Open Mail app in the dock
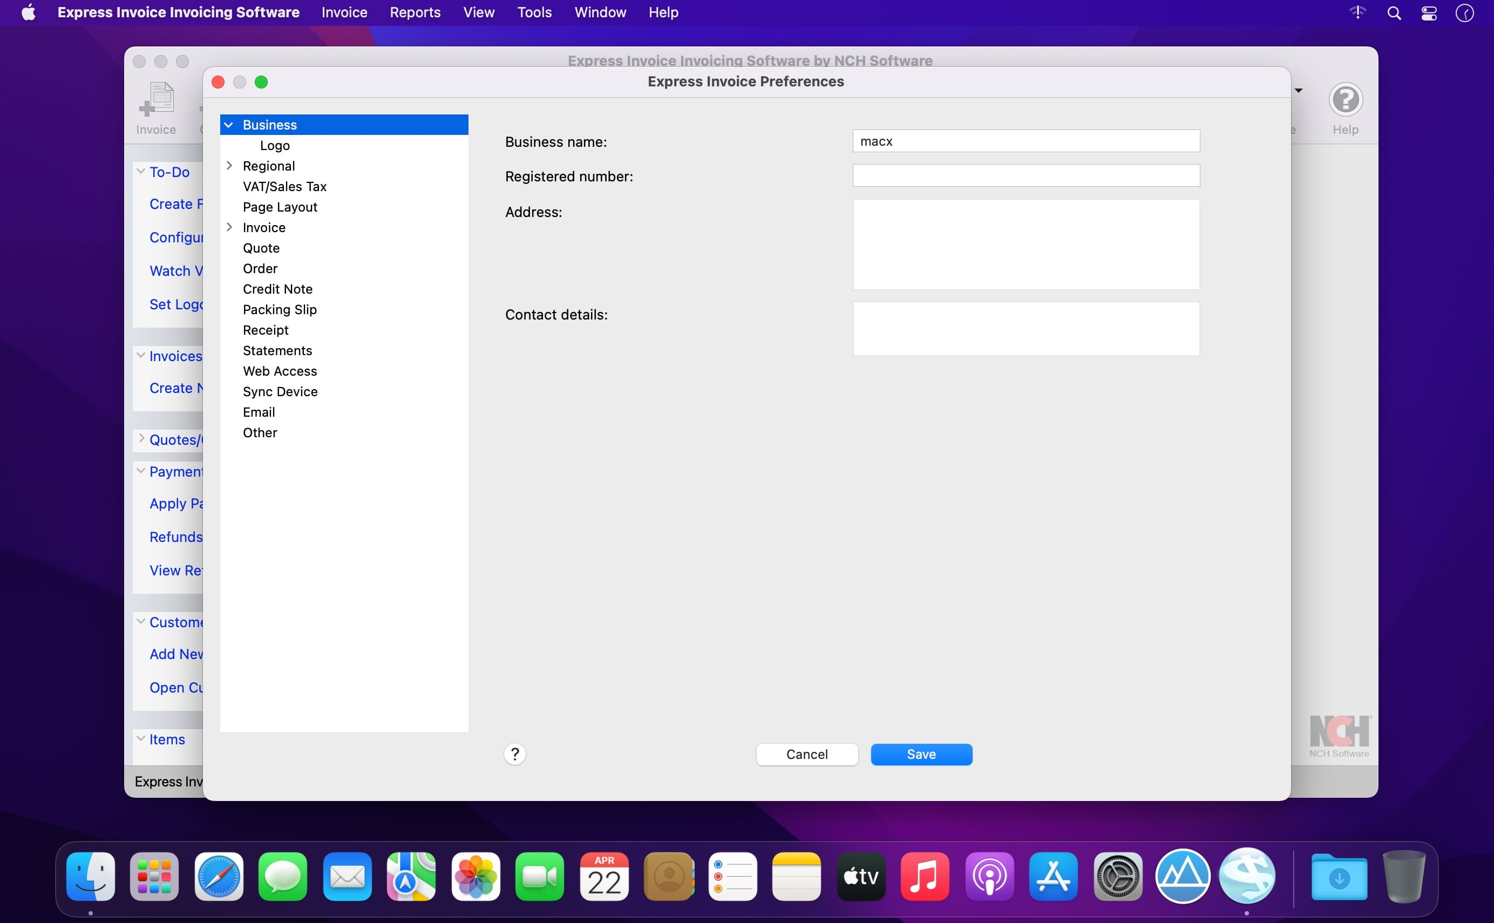 tap(347, 877)
